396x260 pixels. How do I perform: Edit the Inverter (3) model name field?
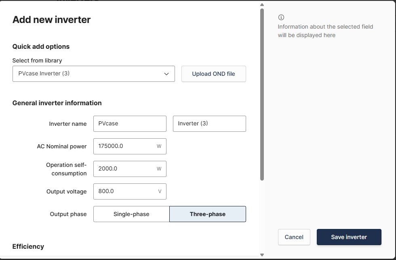pyautogui.click(x=209, y=124)
